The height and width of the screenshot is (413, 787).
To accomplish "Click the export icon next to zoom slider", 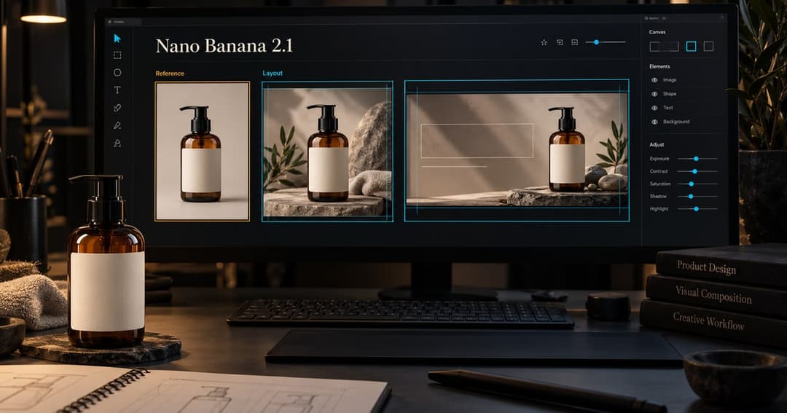I will [575, 43].
